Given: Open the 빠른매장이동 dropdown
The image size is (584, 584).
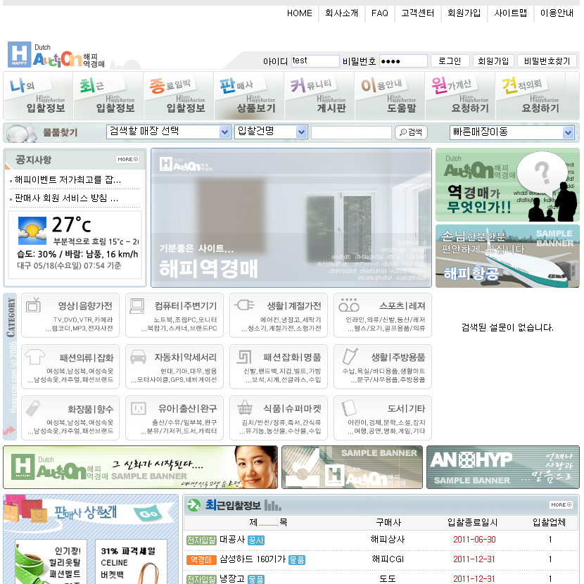Looking at the screenshot, I should pos(512,132).
